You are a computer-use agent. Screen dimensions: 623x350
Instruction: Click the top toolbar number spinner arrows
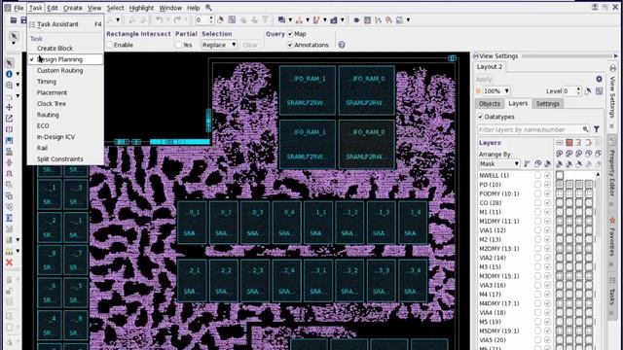[x=211, y=19]
